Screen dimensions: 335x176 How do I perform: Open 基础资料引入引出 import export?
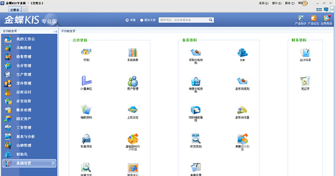tap(133, 142)
